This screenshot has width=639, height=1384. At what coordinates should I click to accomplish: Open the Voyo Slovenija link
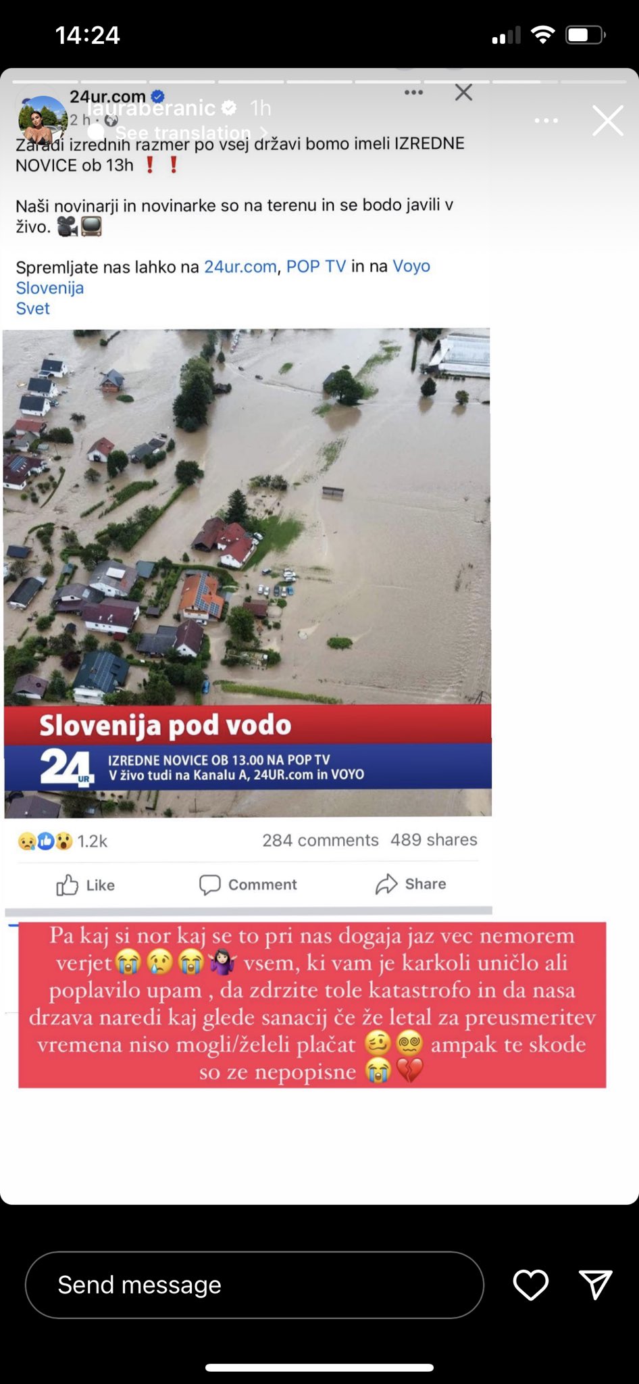click(x=223, y=276)
